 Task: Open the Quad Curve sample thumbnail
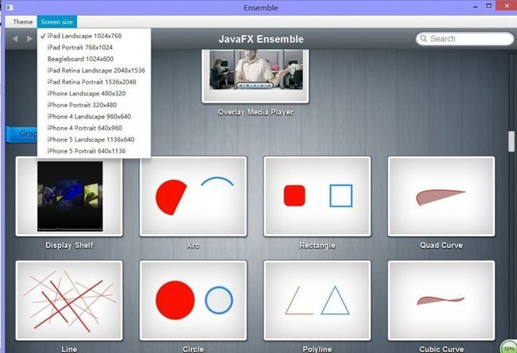click(441, 196)
